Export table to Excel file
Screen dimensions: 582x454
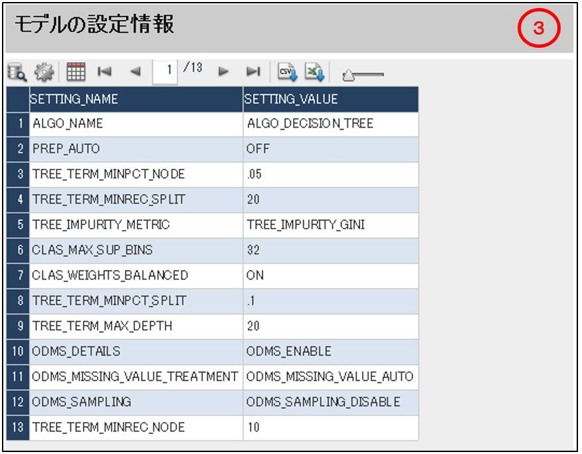[314, 72]
